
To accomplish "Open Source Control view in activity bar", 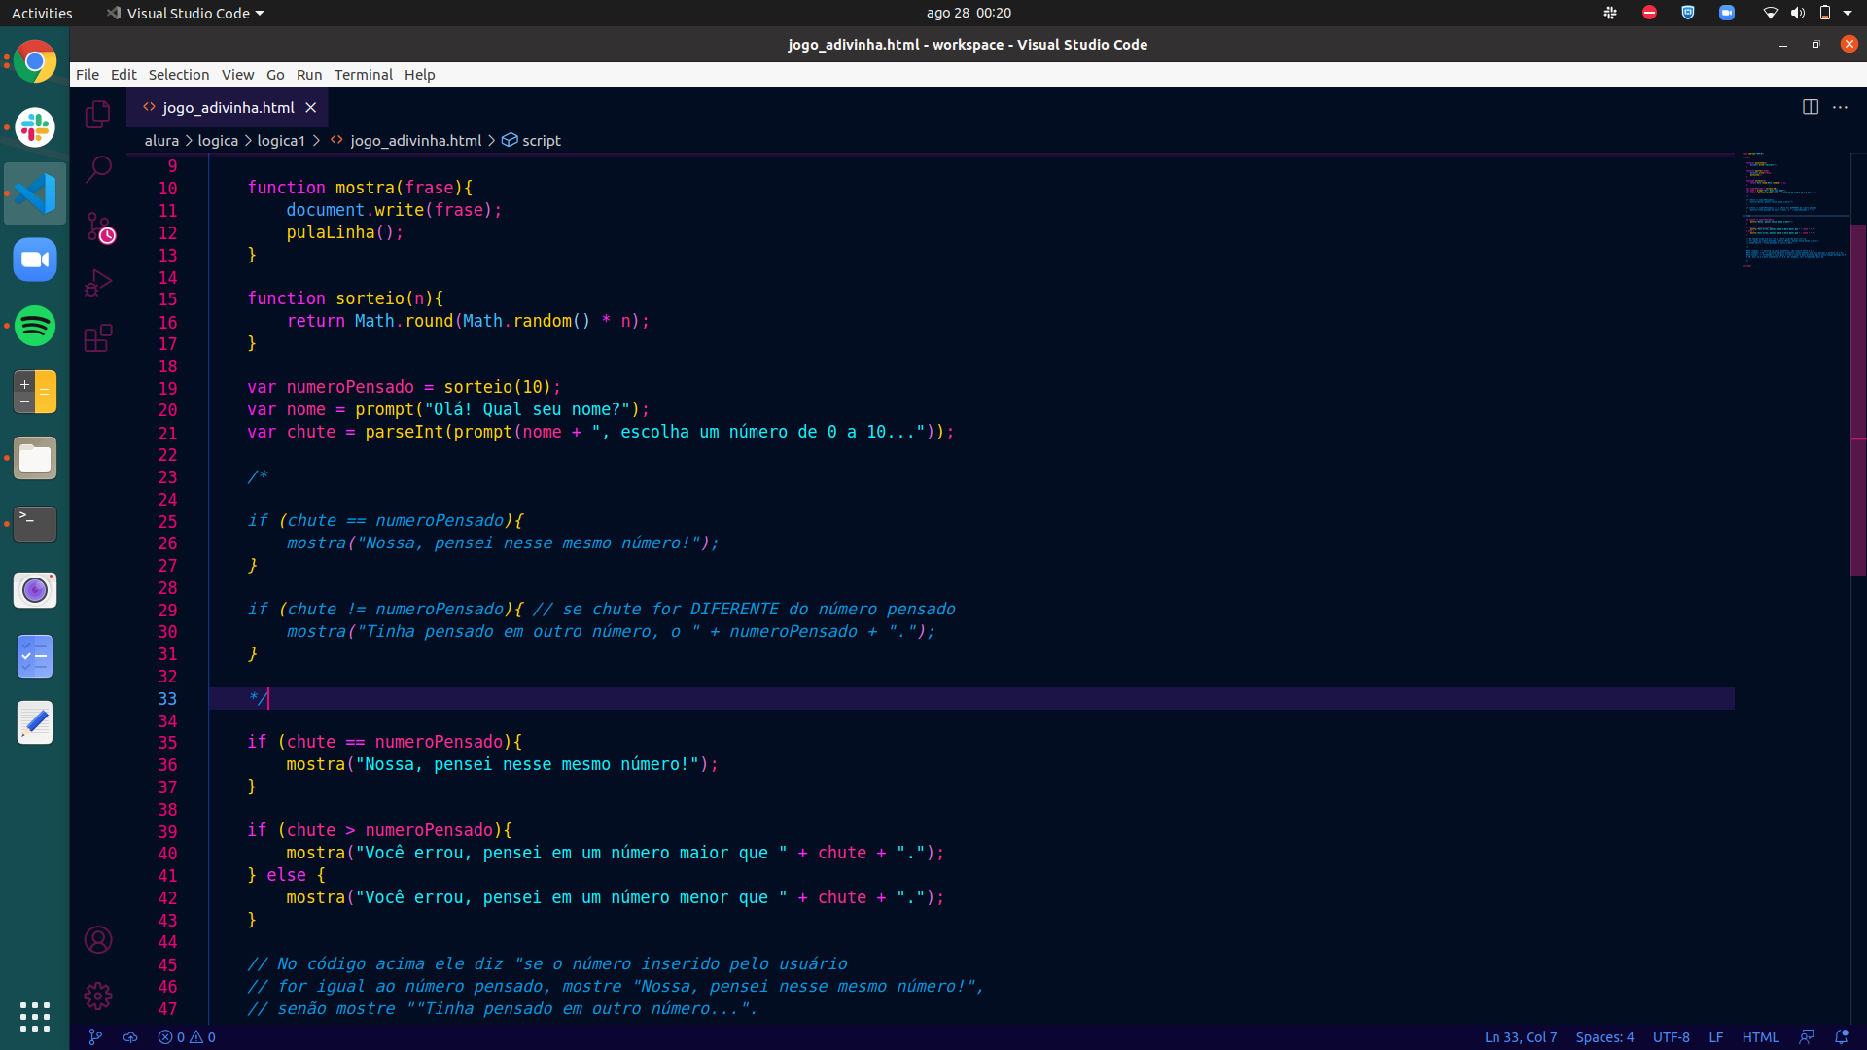I will [x=98, y=227].
